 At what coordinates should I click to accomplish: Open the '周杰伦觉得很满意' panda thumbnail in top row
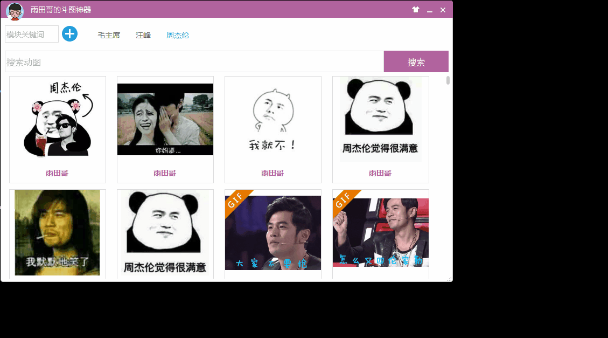tap(380, 119)
